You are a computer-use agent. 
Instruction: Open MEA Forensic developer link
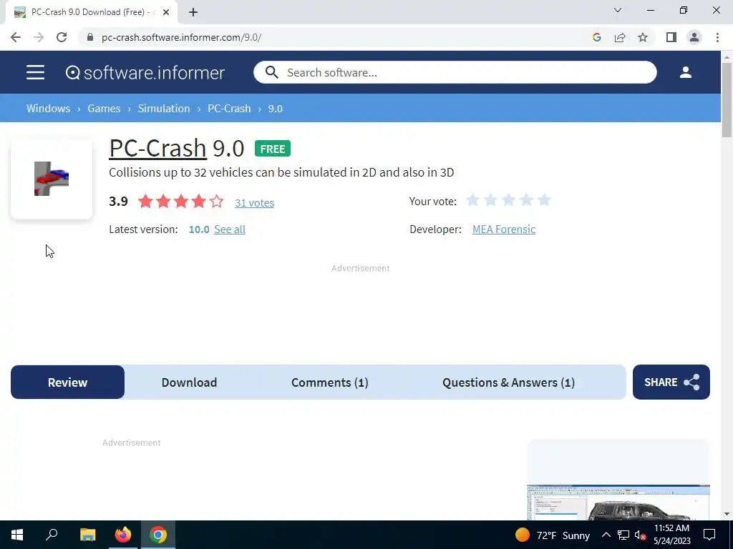pyautogui.click(x=504, y=229)
